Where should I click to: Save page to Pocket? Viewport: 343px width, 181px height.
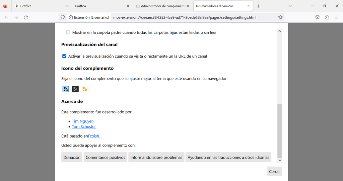pyautogui.click(x=318, y=17)
